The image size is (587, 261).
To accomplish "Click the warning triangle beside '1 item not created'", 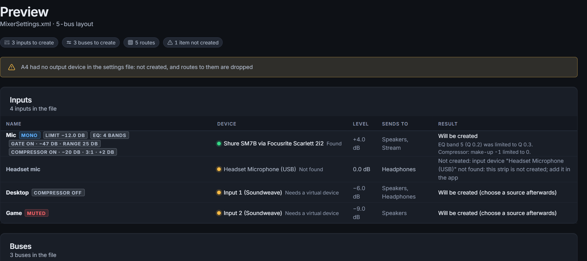I will coord(170,43).
